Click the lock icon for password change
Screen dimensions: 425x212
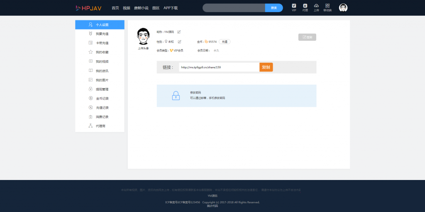pyautogui.click(x=176, y=96)
